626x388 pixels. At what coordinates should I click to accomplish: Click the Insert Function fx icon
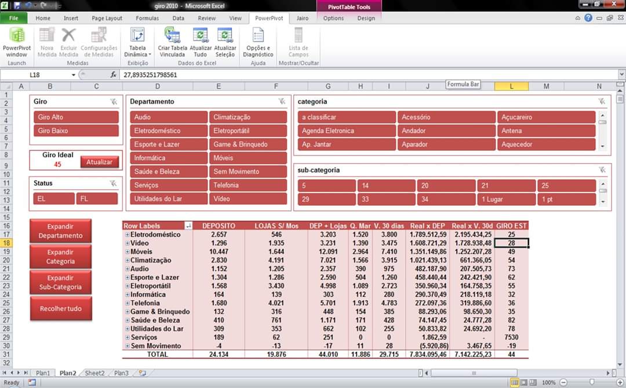click(114, 75)
